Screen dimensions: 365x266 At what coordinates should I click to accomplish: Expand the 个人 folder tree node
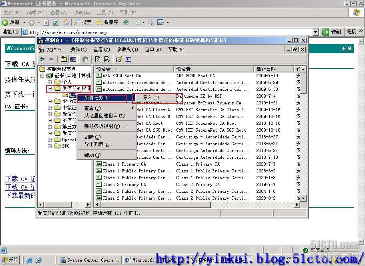[50, 82]
